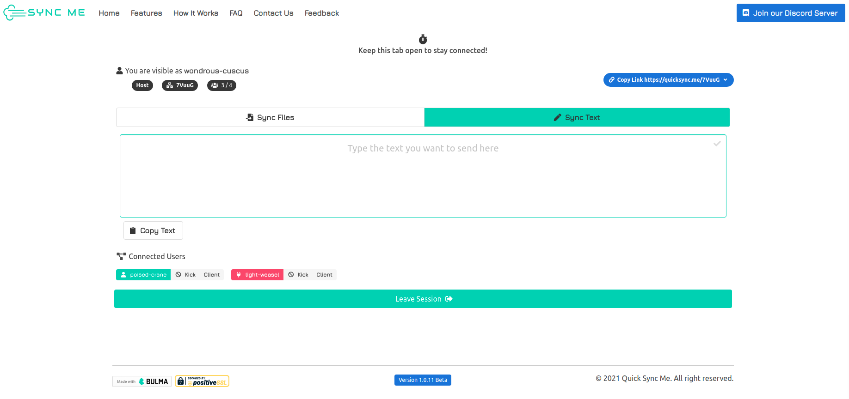Click the Version 1.0.11 Beta tag
Image resolution: width=849 pixels, height=399 pixels.
(423, 380)
